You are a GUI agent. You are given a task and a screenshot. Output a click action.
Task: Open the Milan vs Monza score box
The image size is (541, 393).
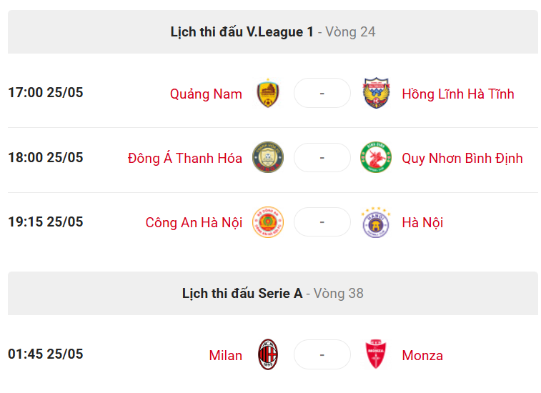point(322,354)
